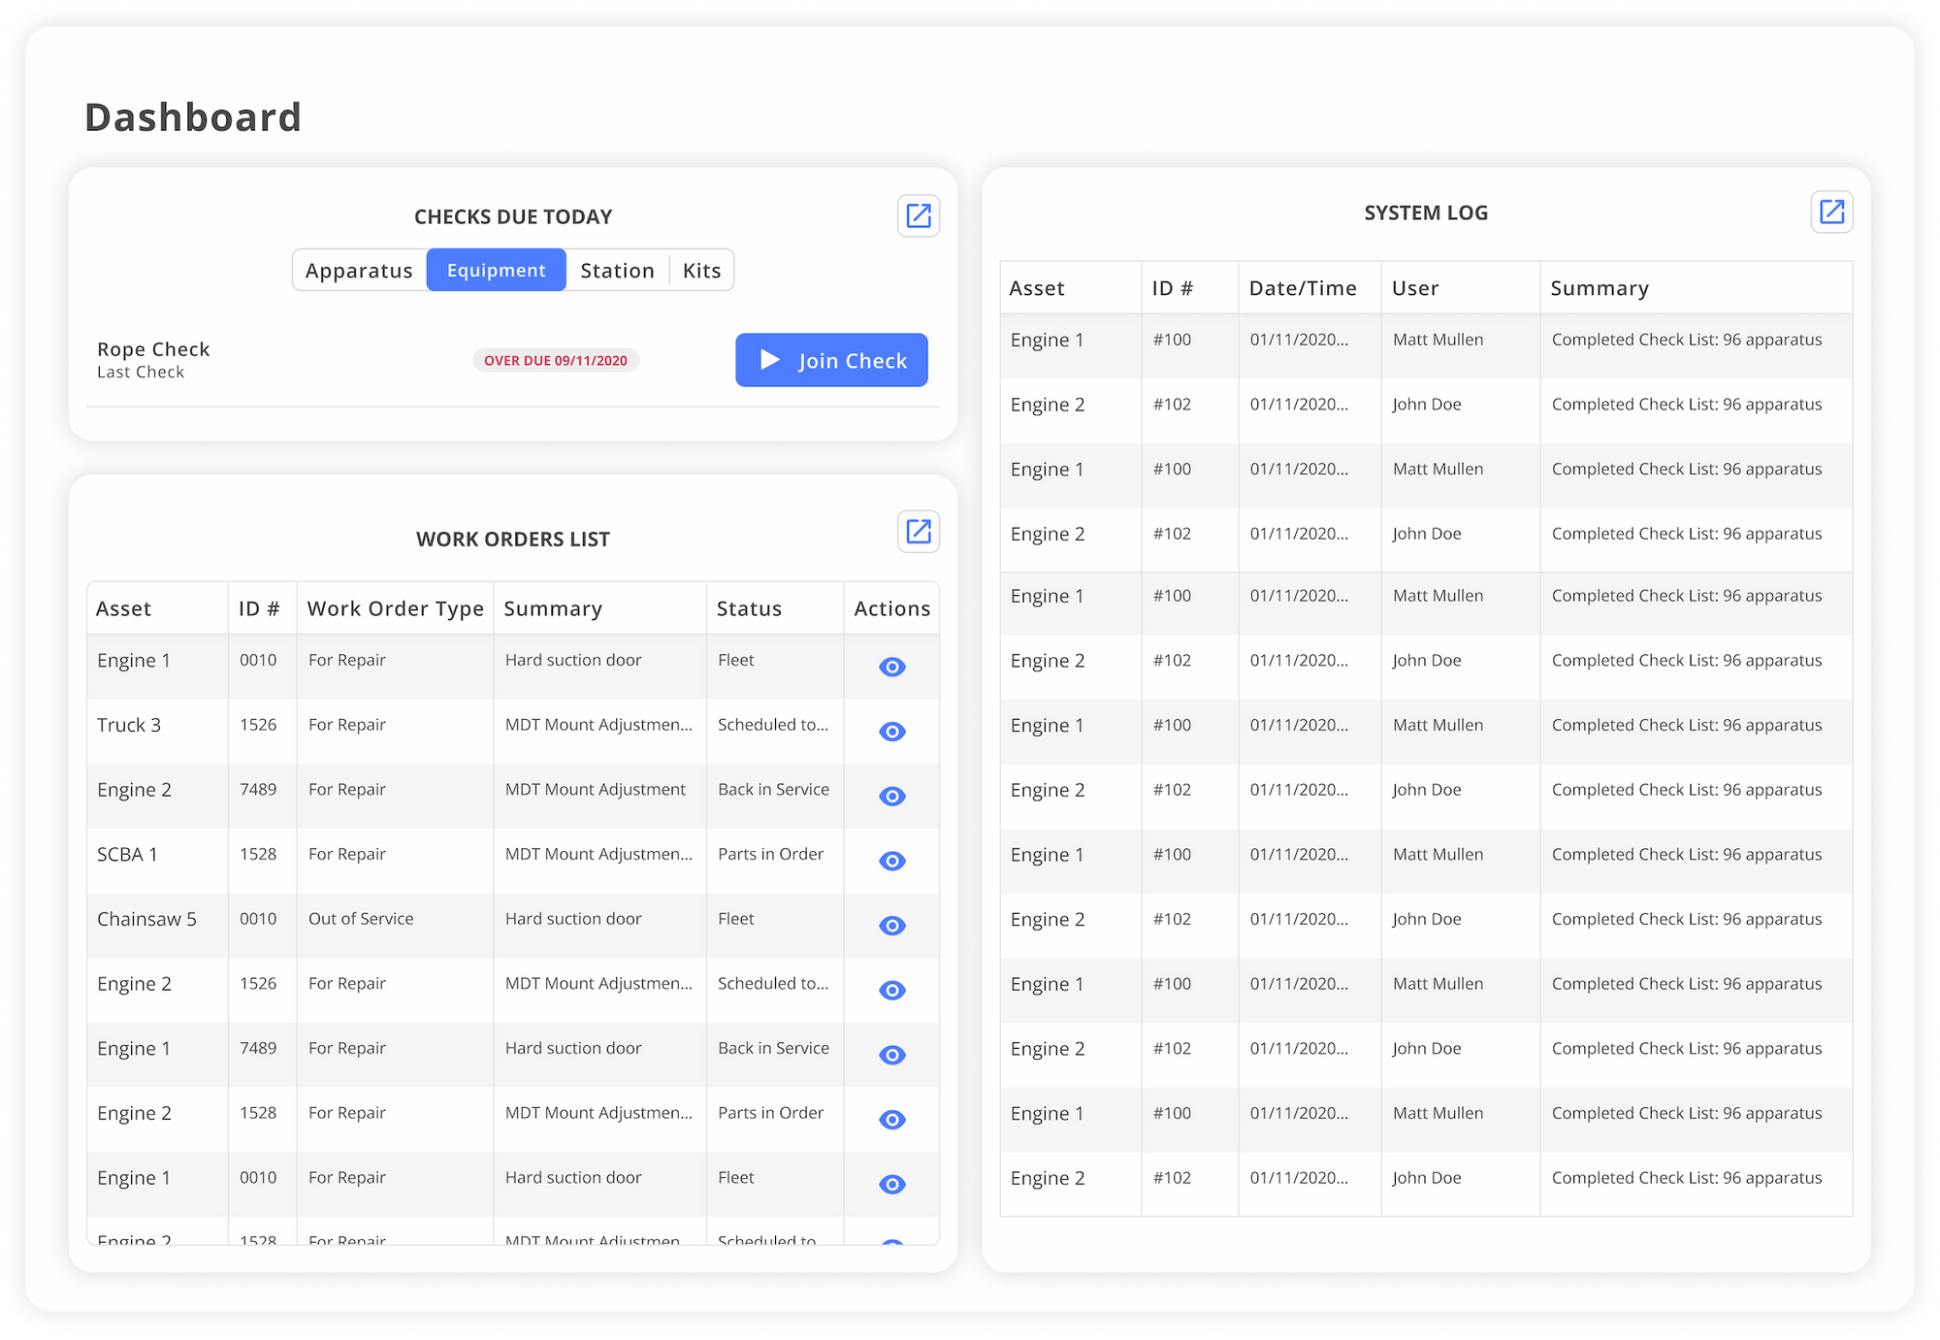This screenshot has height=1340, width=1940.
Task: Switch to the Apparatus tab
Action: click(x=359, y=270)
